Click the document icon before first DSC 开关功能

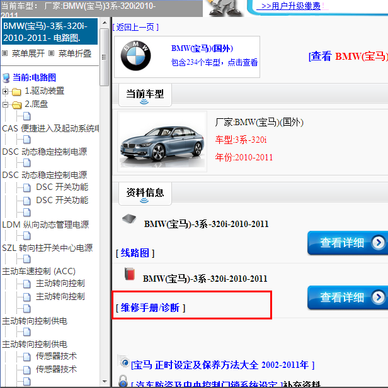pos(27,187)
